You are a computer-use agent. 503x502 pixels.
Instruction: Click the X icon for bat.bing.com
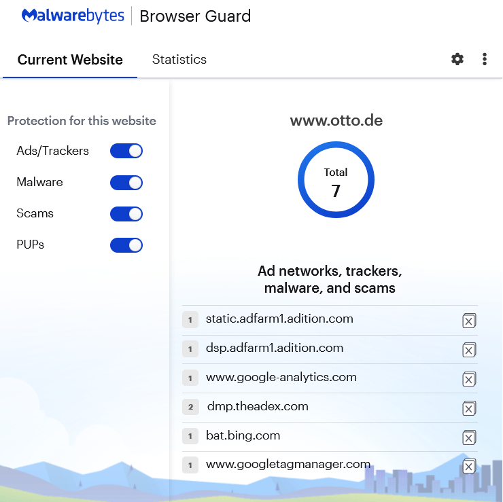[x=469, y=437]
